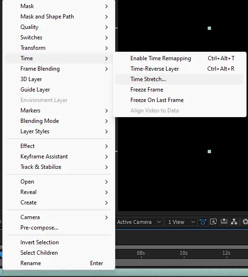Choose Freeze On Last Frame
Image resolution: width=248 pixels, height=277 pixels.
(179, 100)
